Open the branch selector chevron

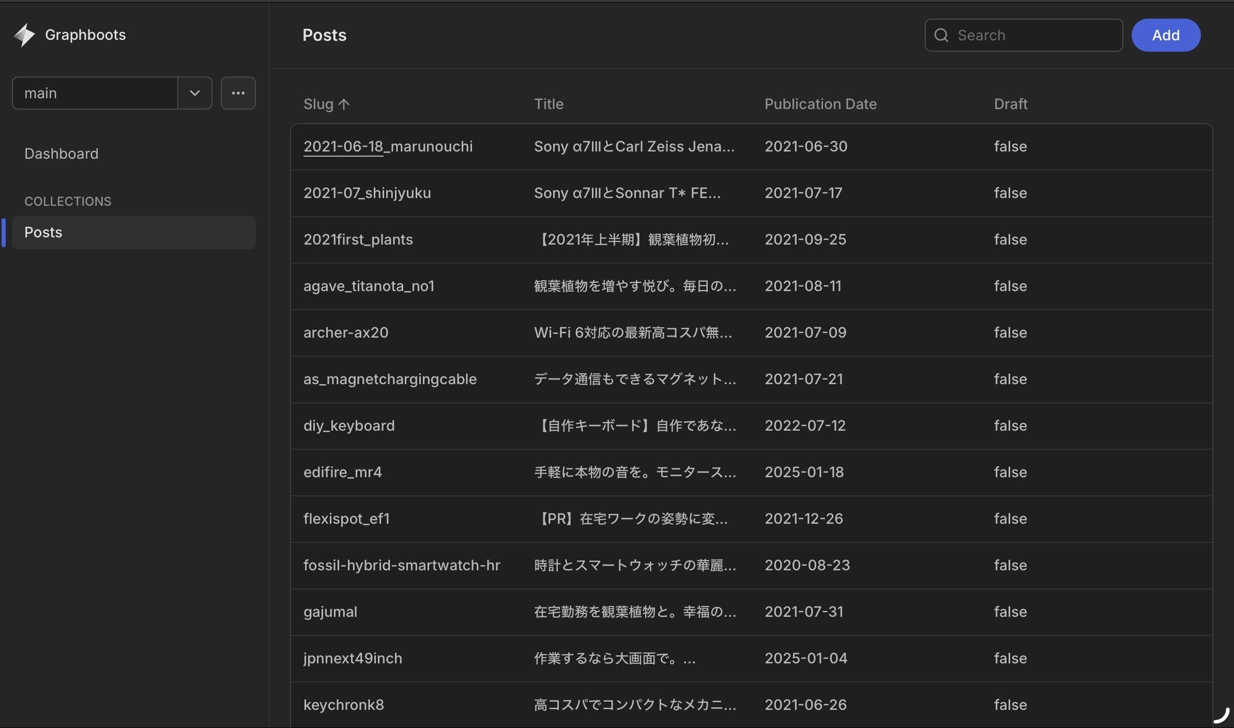click(x=194, y=93)
